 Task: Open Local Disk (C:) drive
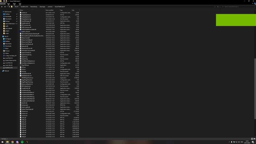(9, 58)
